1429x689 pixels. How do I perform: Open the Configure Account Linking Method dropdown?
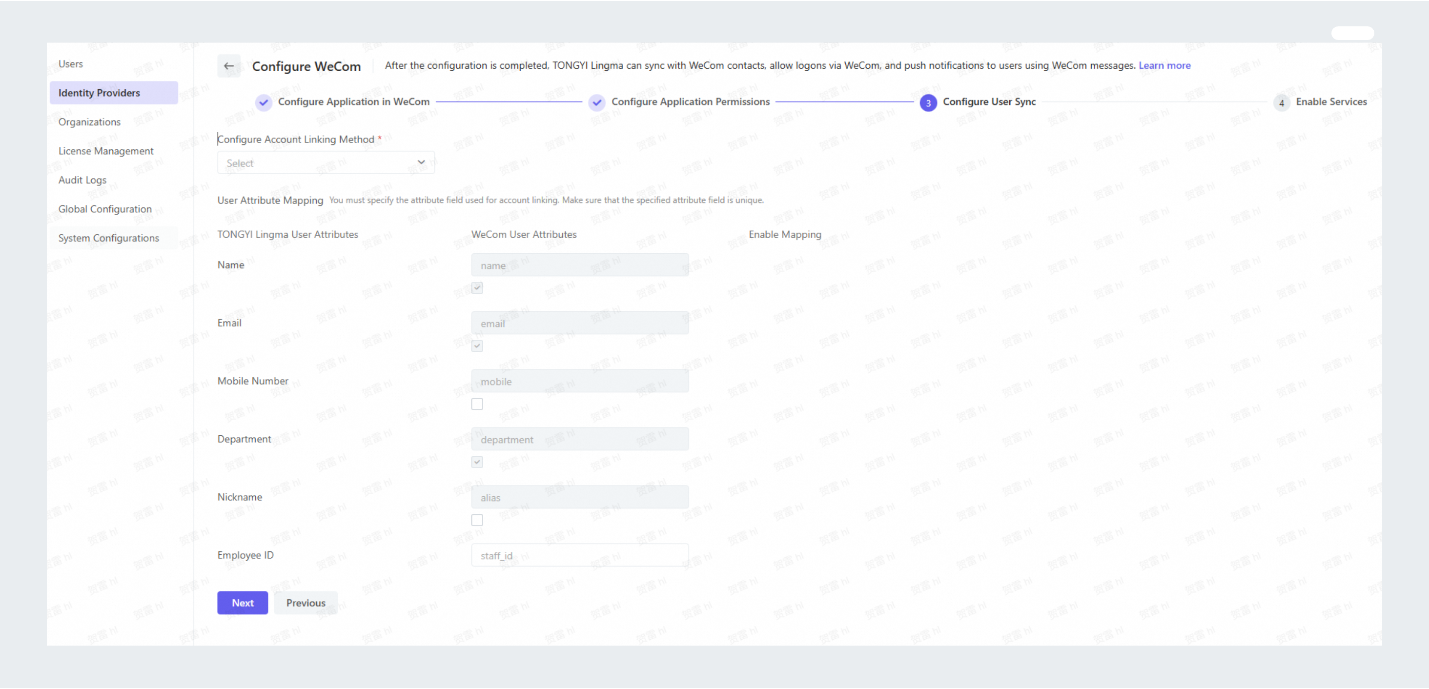[x=326, y=163]
